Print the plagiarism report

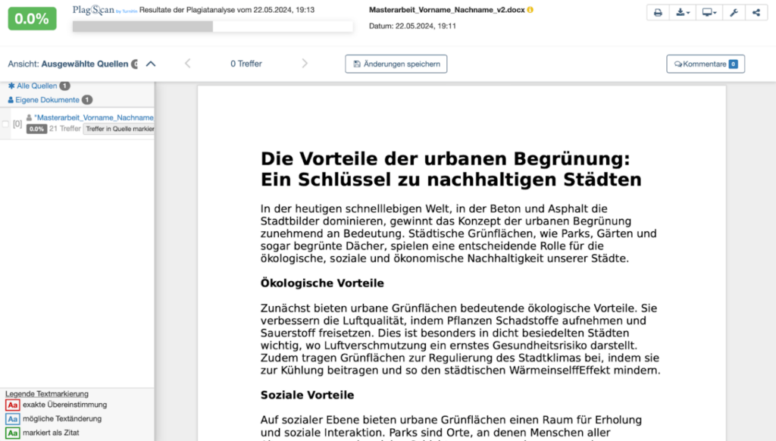point(658,12)
